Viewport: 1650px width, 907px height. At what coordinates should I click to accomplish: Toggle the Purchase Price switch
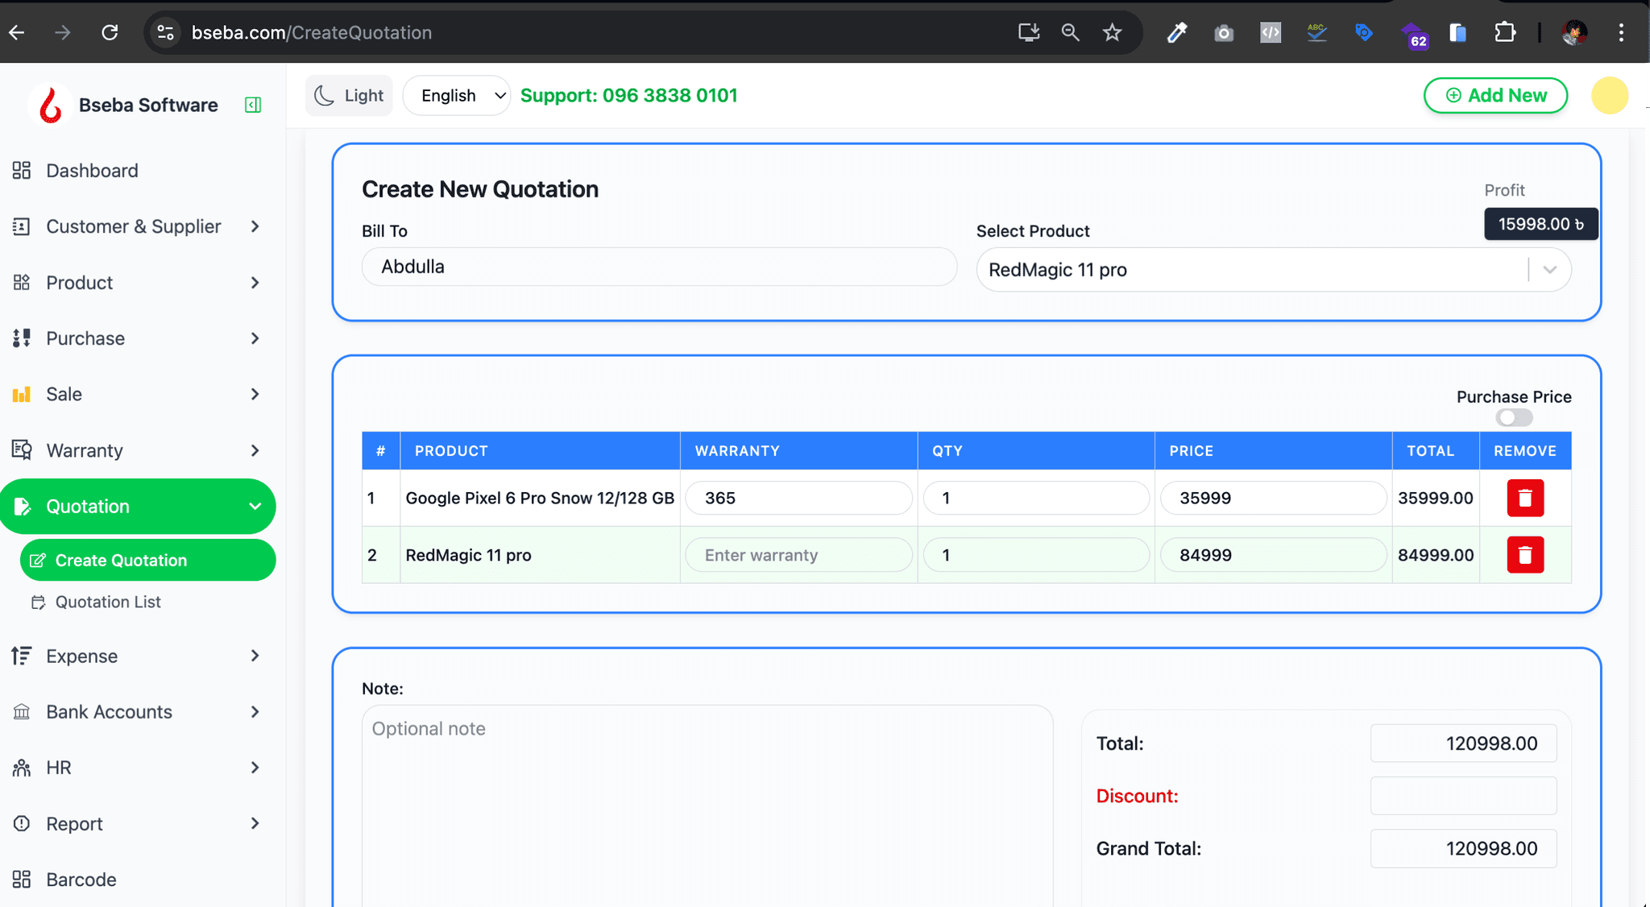[1513, 417]
